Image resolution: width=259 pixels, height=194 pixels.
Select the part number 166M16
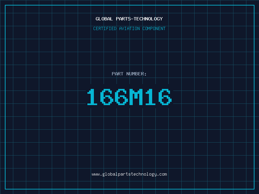click(129, 97)
